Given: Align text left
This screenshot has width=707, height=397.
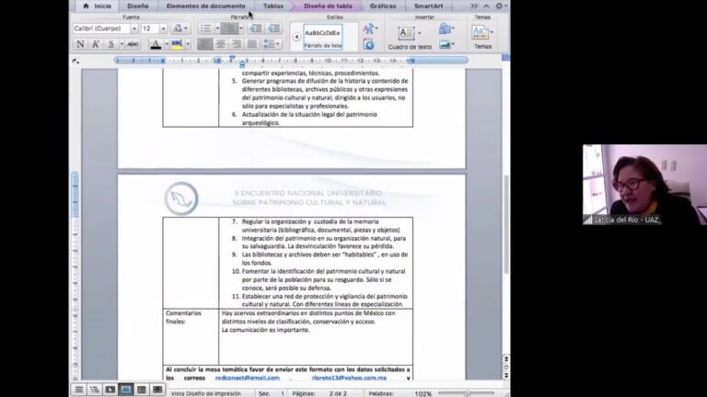Looking at the screenshot, I should click(204, 44).
